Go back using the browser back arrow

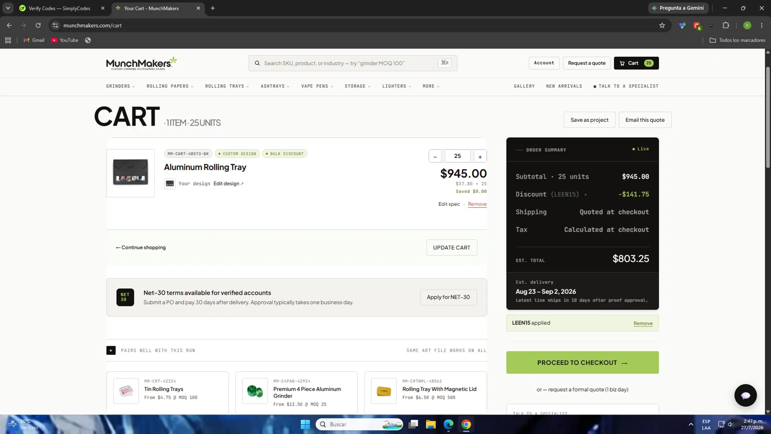tap(9, 25)
